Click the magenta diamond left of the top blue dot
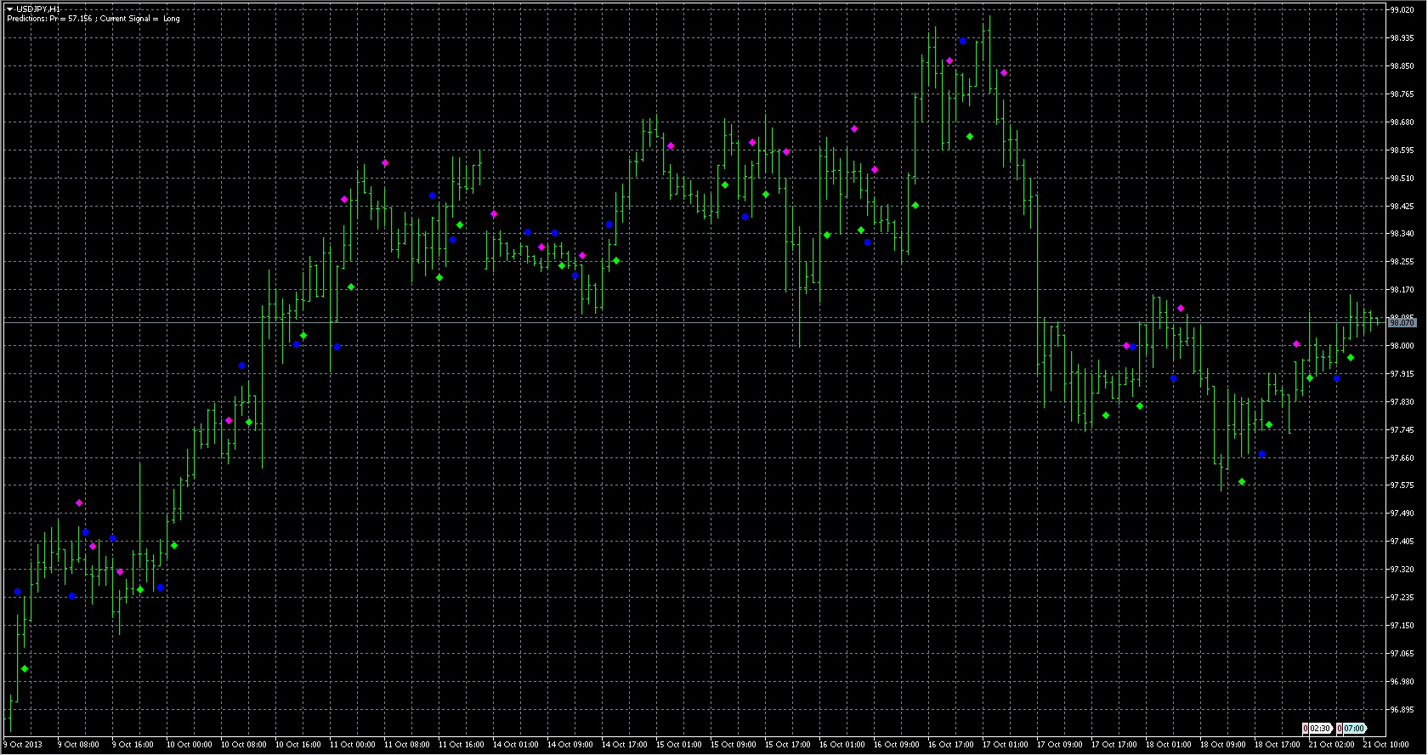Image resolution: width=1428 pixels, height=755 pixels. pyautogui.click(x=949, y=61)
